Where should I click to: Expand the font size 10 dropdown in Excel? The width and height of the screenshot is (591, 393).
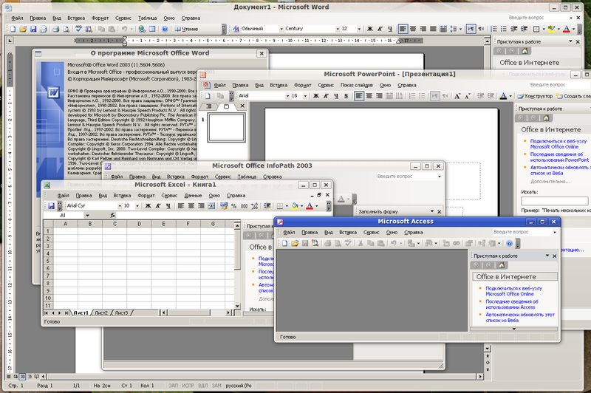pos(138,206)
